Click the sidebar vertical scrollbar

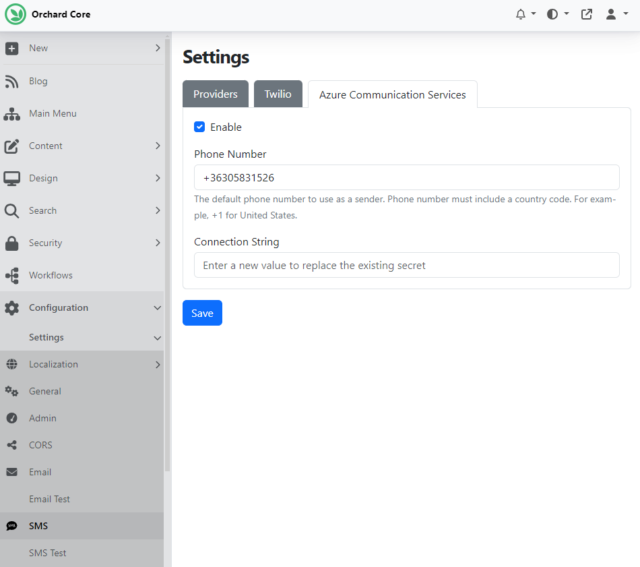tap(167, 256)
